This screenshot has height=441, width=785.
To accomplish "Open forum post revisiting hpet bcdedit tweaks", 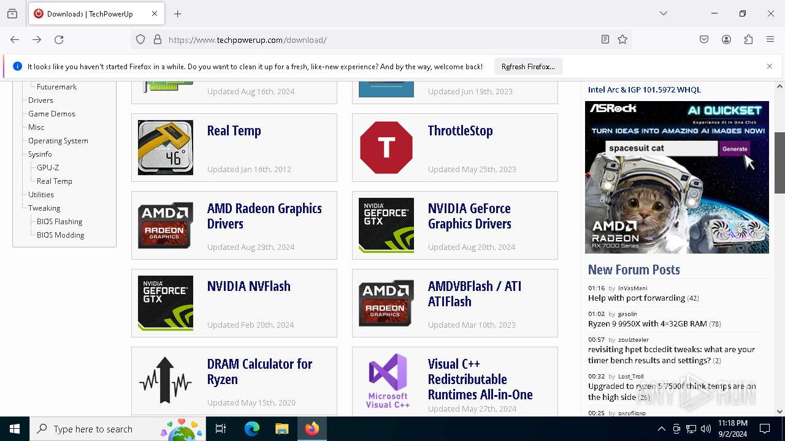I will pyautogui.click(x=672, y=355).
